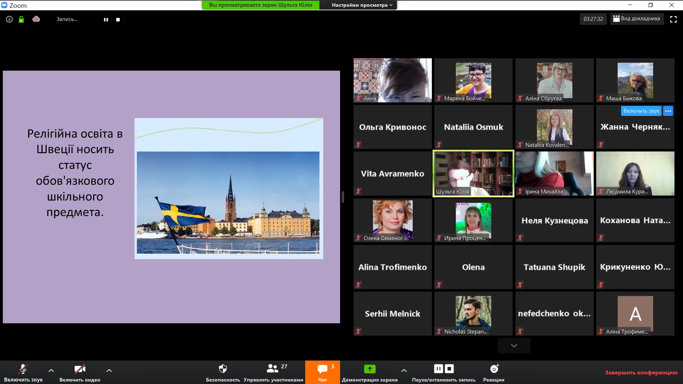Viewport: 683px width, 384px height.
Task: Click the Запись... recording status text
Action: click(x=67, y=19)
